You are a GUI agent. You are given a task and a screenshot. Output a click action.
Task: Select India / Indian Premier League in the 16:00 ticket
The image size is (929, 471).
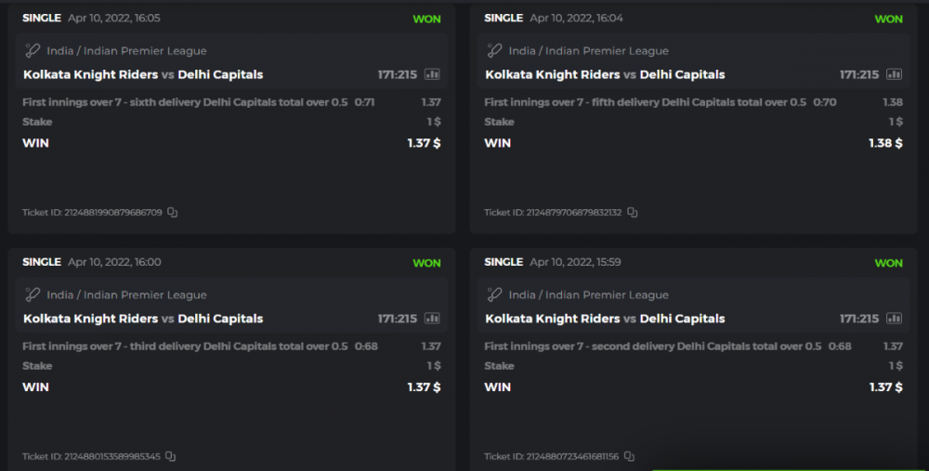pyautogui.click(x=126, y=295)
